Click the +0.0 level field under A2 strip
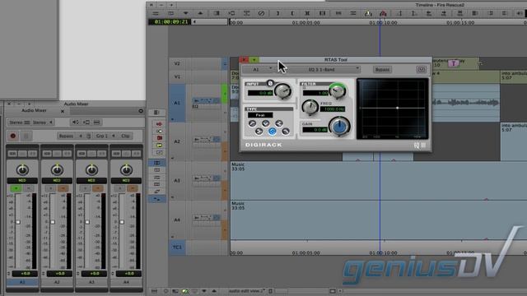 [x=59, y=274]
